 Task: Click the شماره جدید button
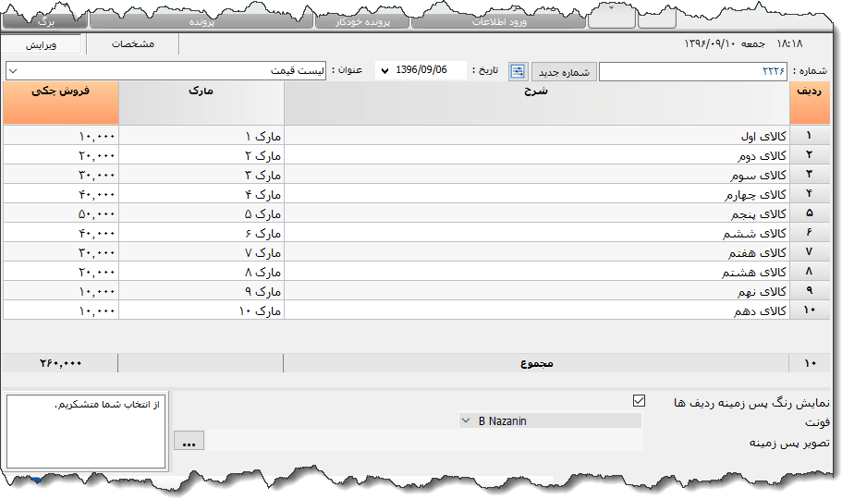click(564, 71)
